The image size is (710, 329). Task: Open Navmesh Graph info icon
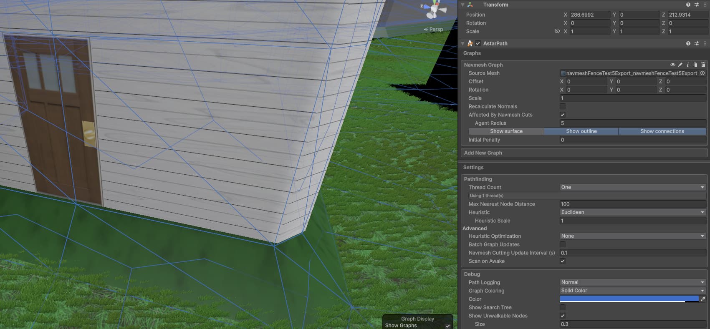tap(688, 65)
